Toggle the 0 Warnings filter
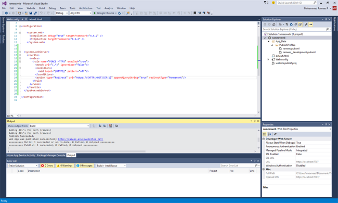The height and width of the screenshot is (203, 338). tap(64, 166)
